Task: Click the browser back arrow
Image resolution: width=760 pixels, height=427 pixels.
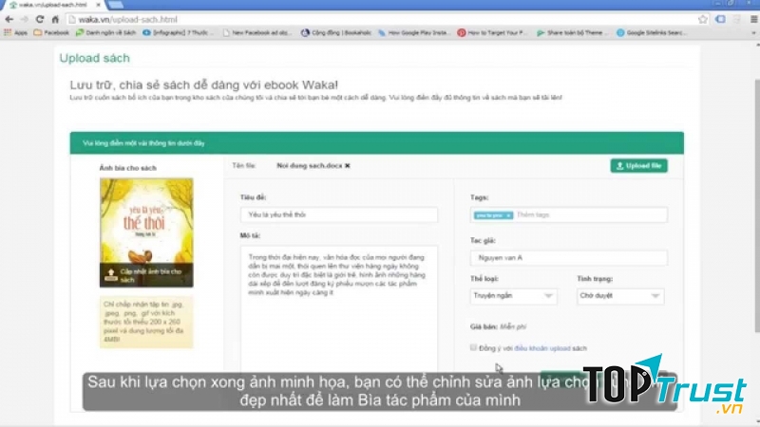Action: [8, 18]
